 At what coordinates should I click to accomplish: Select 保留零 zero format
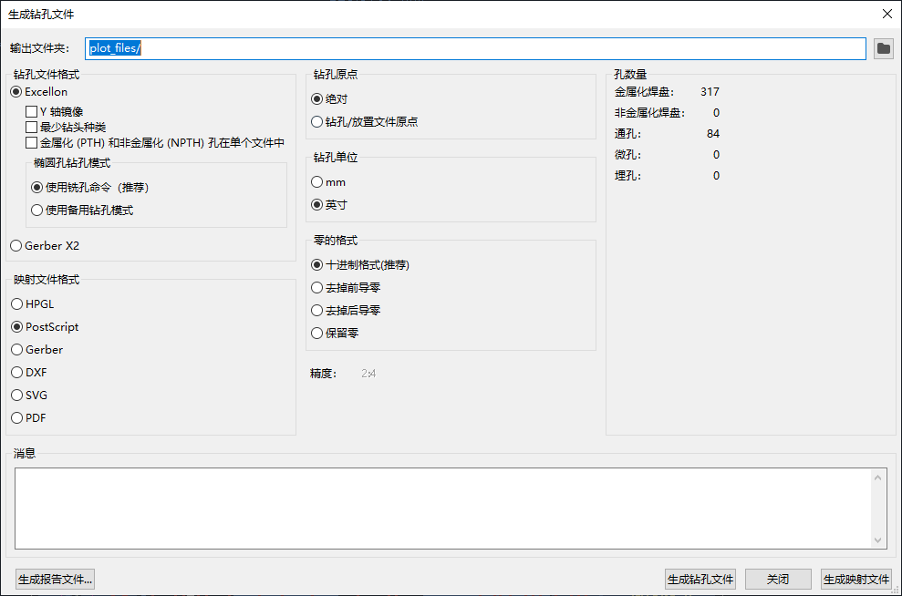click(x=316, y=333)
